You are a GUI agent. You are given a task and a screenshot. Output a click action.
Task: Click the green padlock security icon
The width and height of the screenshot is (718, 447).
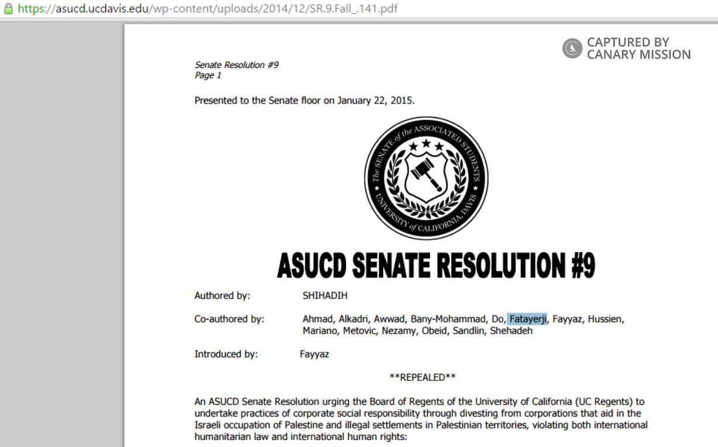[8, 9]
